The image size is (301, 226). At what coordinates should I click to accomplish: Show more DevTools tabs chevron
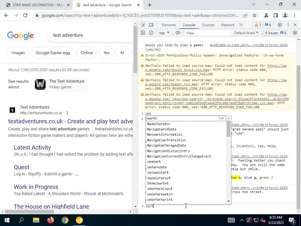pos(241,25)
